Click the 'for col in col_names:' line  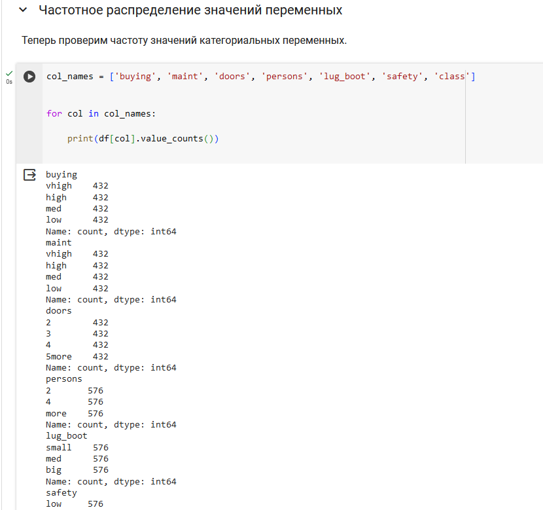[x=101, y=114]
